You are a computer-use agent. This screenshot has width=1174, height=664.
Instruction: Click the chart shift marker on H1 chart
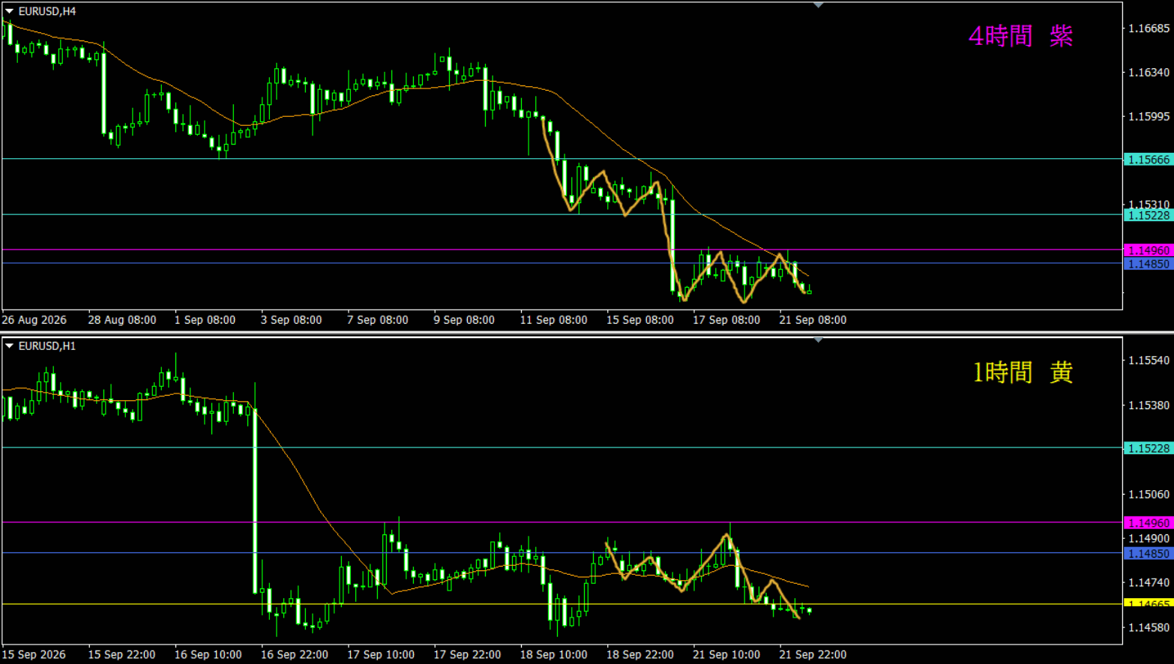(x=819, y=340)
